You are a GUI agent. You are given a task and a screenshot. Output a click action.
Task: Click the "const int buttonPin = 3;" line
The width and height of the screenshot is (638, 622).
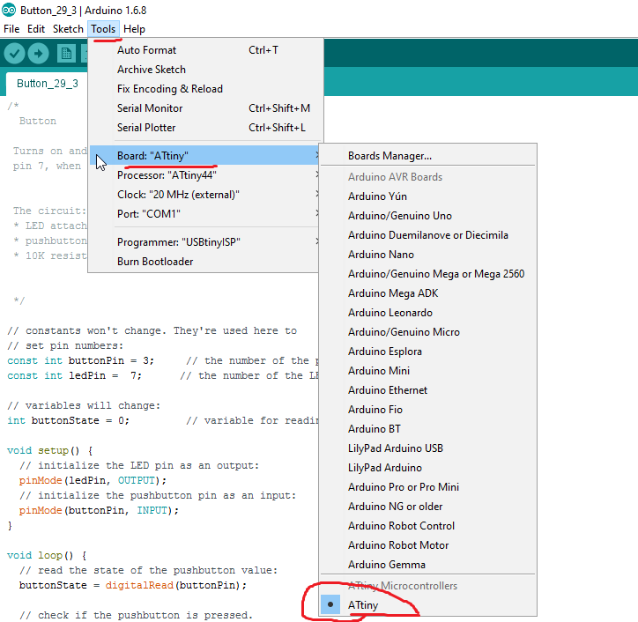click(80, 361)
